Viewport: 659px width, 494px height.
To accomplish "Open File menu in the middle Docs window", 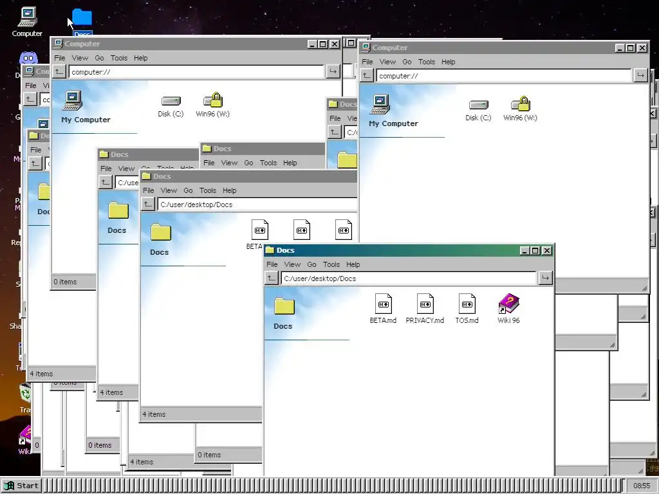I will coord(149,190).
